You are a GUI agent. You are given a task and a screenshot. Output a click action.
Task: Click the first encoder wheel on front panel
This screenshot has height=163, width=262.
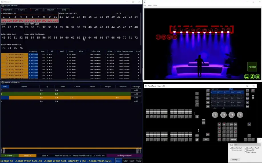215,115
